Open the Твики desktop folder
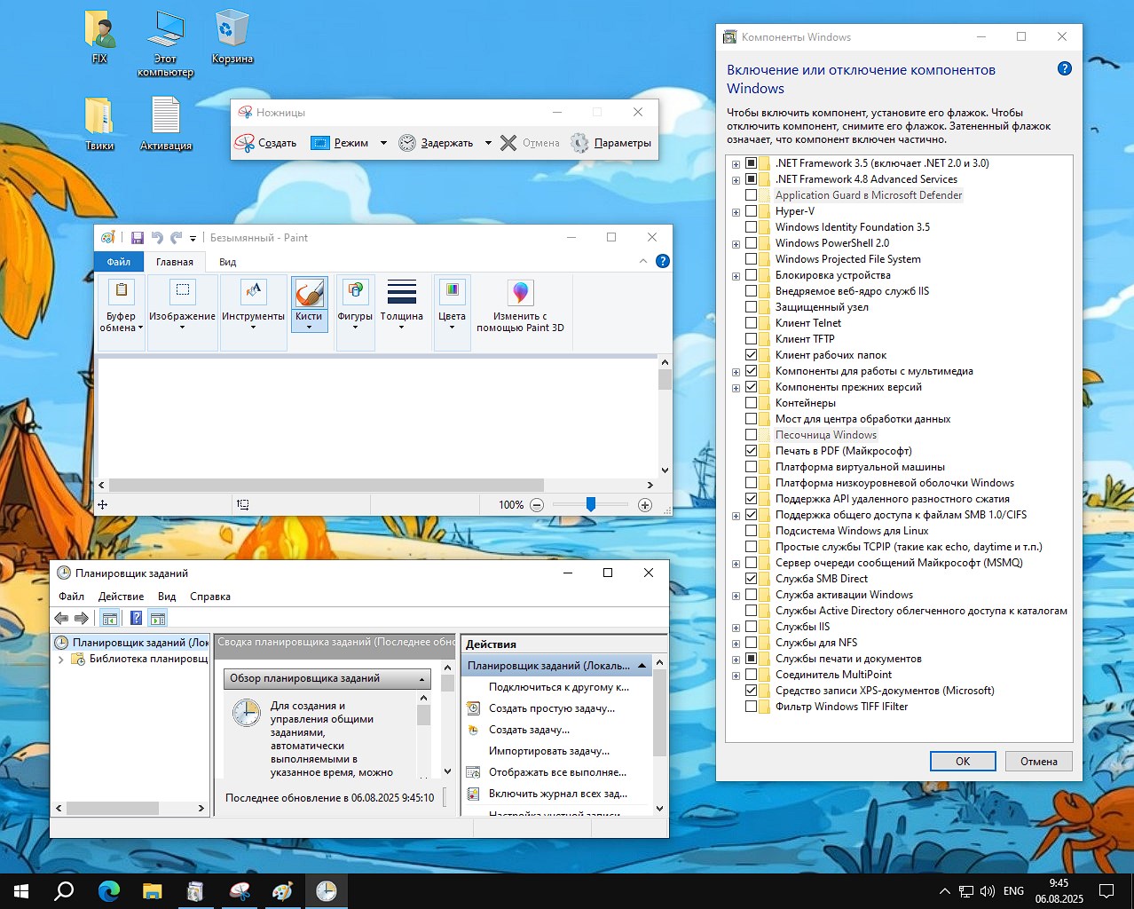Screen dimensions: 1134x909 click(x=99, y=123)
